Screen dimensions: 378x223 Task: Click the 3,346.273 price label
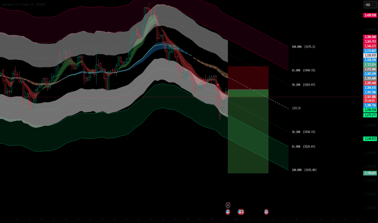370,46
